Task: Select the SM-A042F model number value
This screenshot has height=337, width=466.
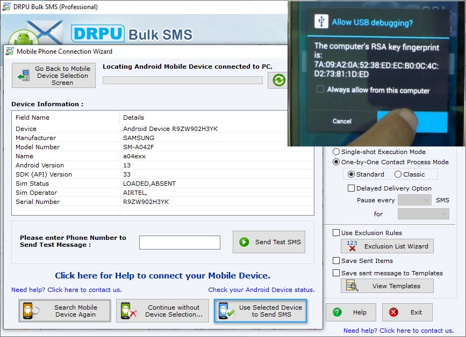Action: [139, 147]
